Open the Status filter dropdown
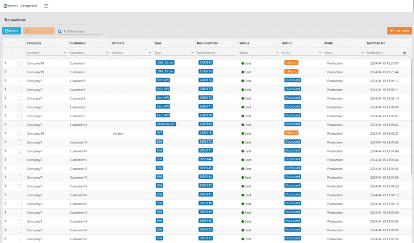Screen dimensions: 414x243 [x=277, y=53]
